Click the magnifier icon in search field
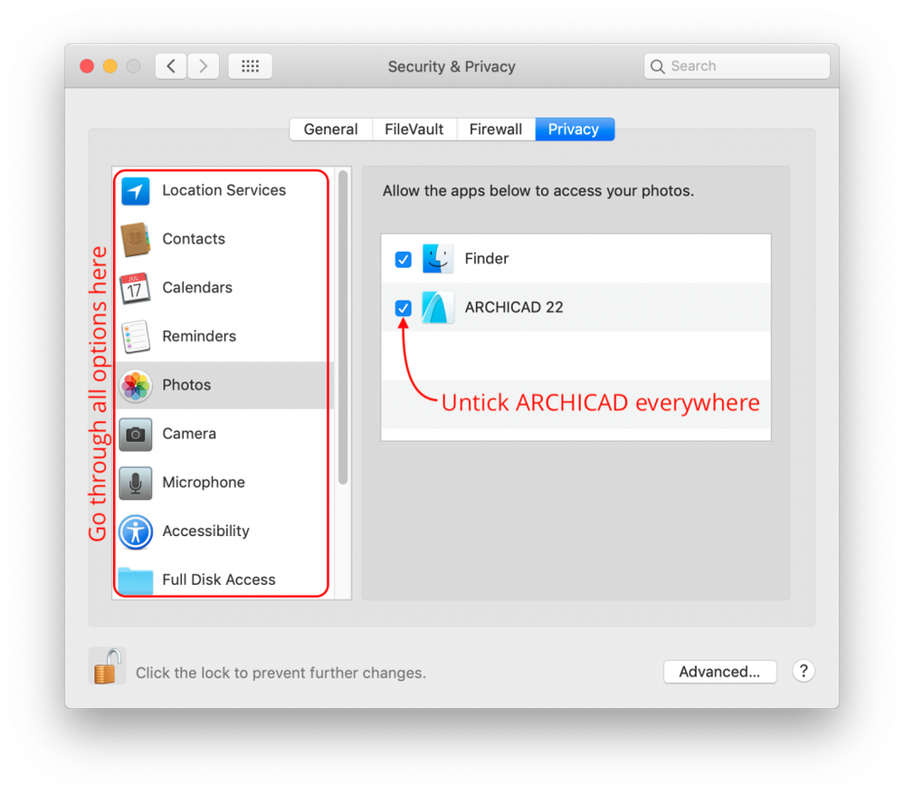The image size is (904, 794). point(657,66)
